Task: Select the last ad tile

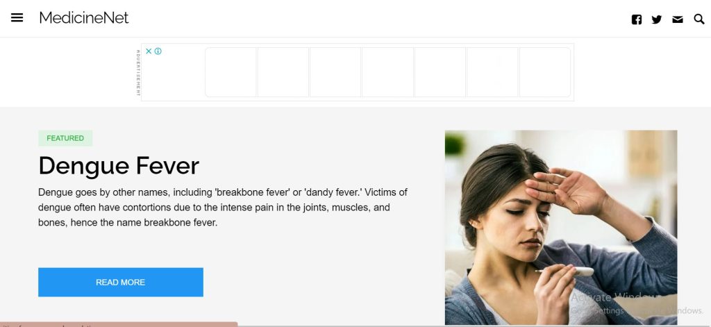Action: tap(544, 72)
